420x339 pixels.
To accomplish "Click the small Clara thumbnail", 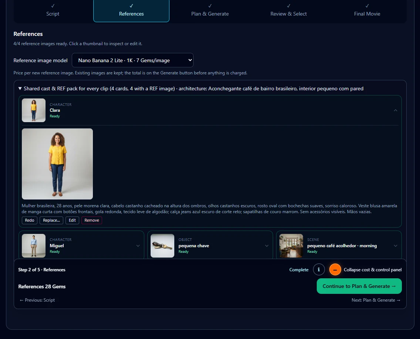I will point(33,110).
